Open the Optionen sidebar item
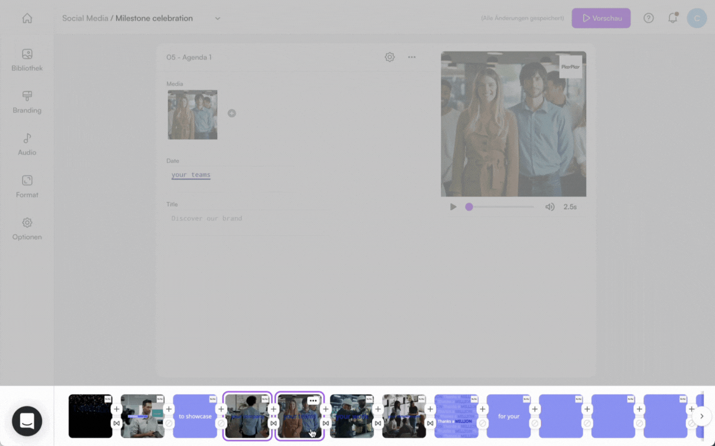 (x=27, y=229)
